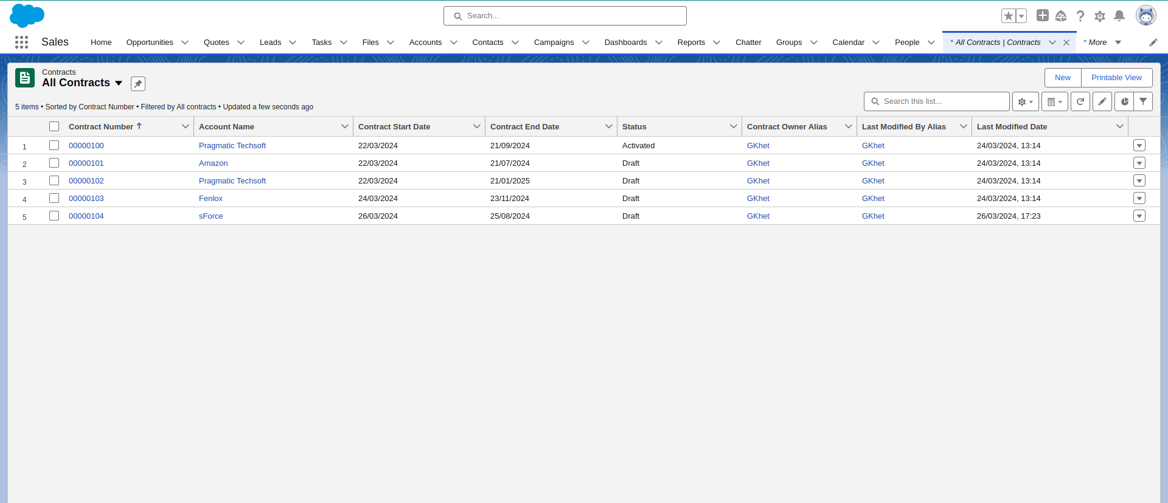Sort by Contract Number header
Viewport: 1168px width, 503px height.
(x=101, y=126)
